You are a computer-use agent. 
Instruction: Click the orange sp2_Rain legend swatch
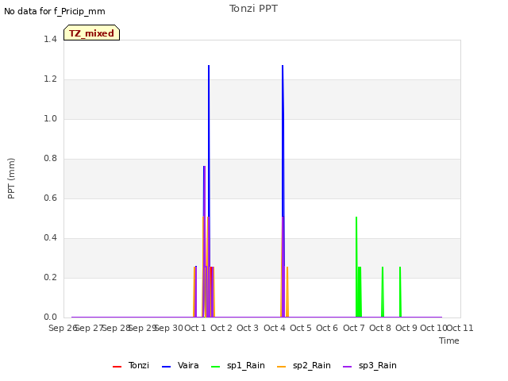point(282,367)
